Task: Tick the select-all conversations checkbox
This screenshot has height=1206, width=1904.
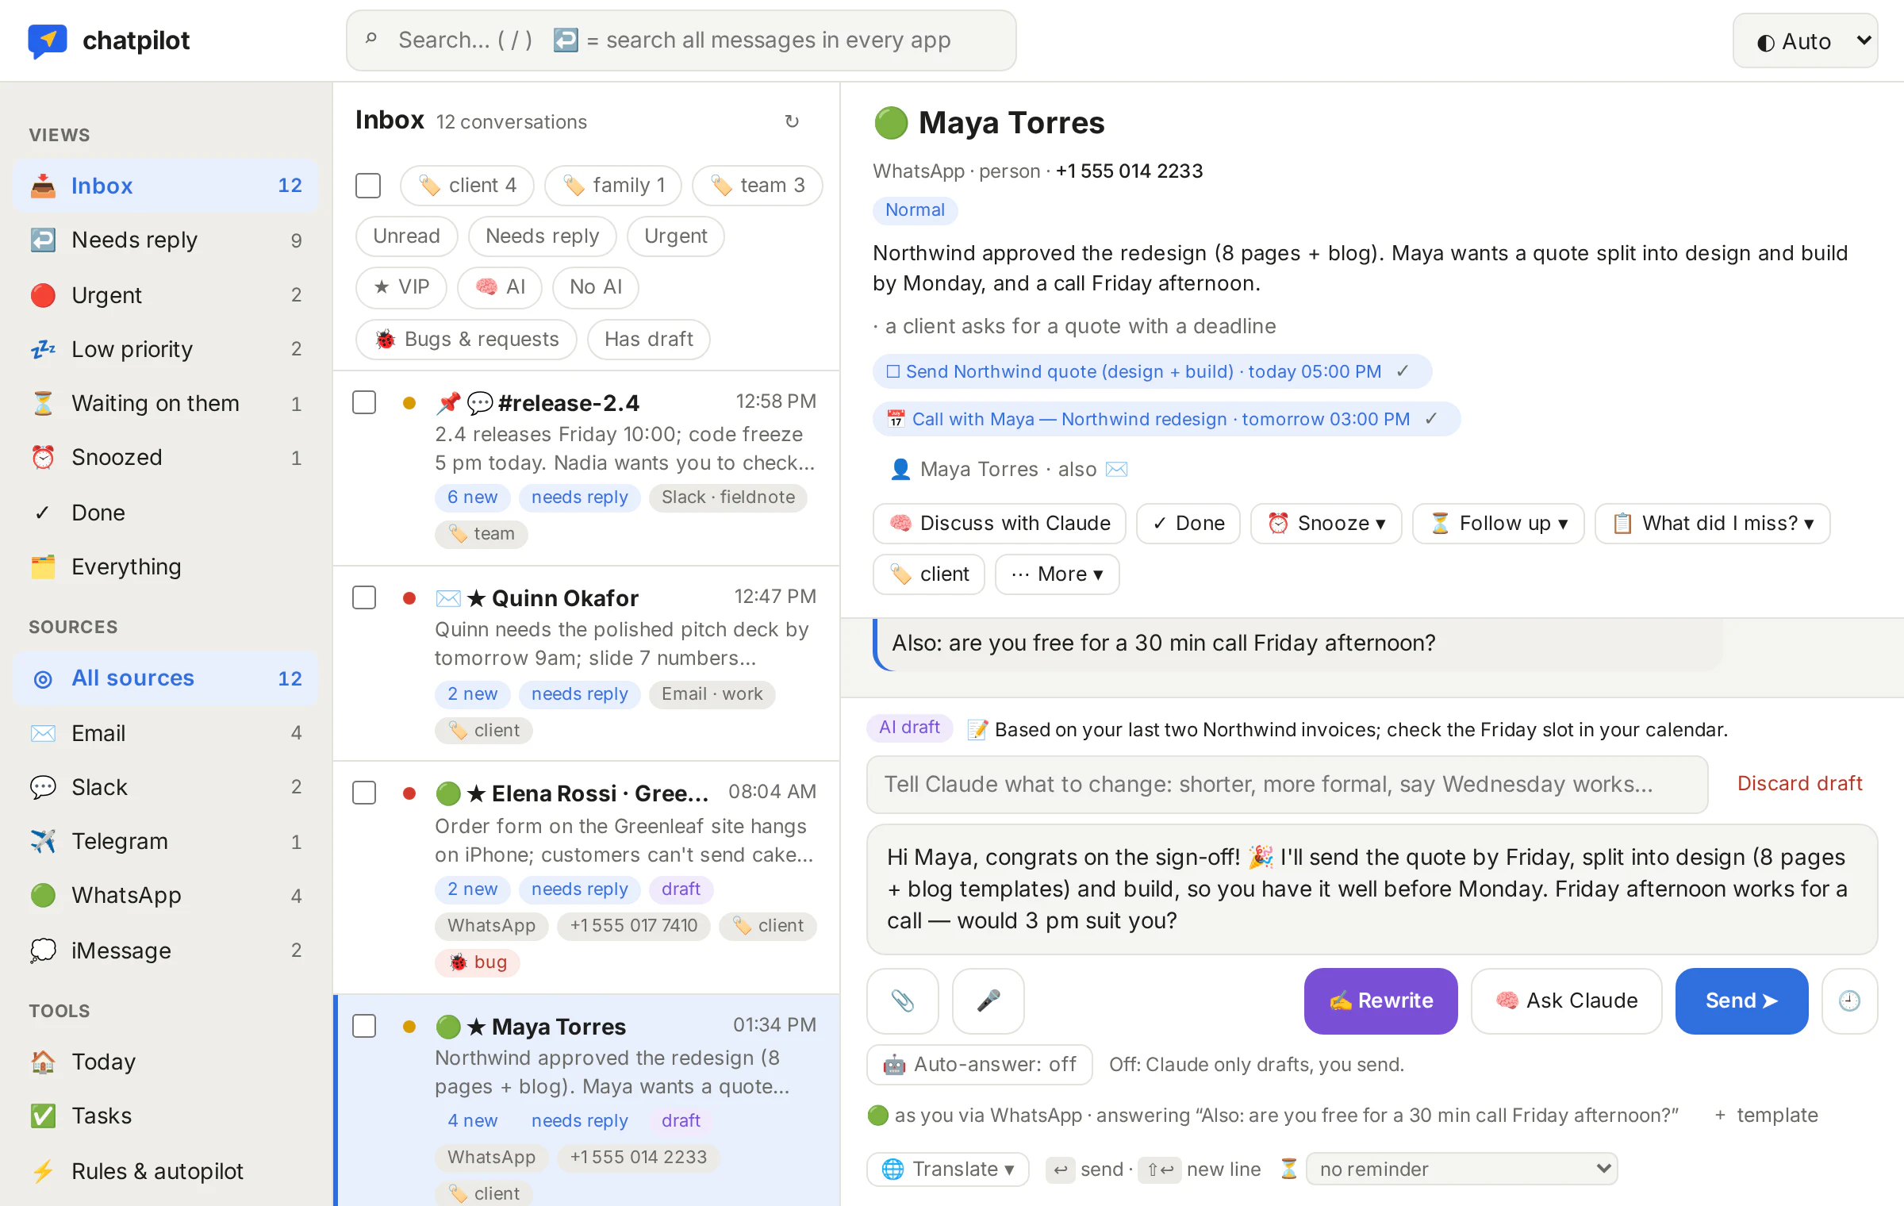Action: (368, 186)
